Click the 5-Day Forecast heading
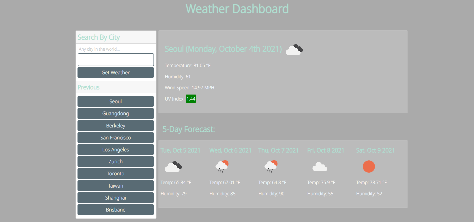Screen dimensions: 474x222 pyautogui.click(x=188, y=129)
